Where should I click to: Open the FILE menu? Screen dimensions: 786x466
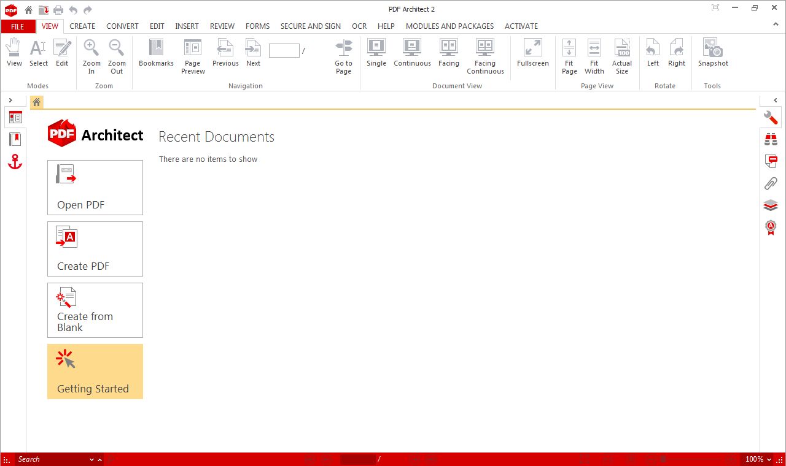(18, 26)
